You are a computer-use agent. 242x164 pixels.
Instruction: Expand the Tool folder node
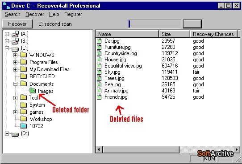pyautogui.click(x=15, y=98)
